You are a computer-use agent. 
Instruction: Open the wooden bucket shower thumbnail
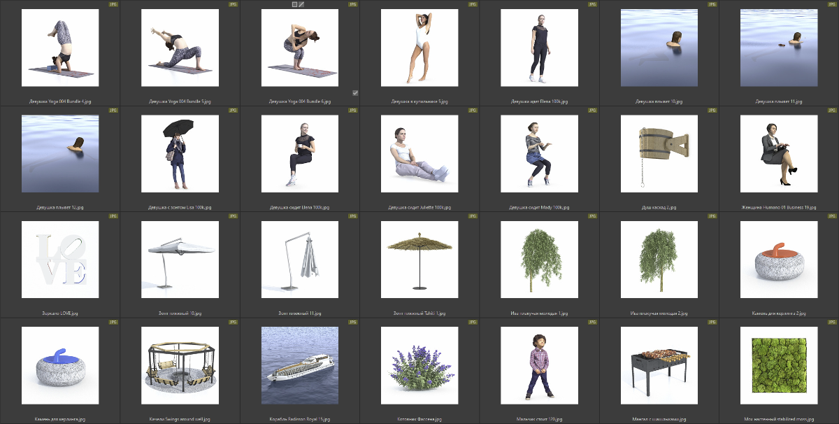pos(659,154)
